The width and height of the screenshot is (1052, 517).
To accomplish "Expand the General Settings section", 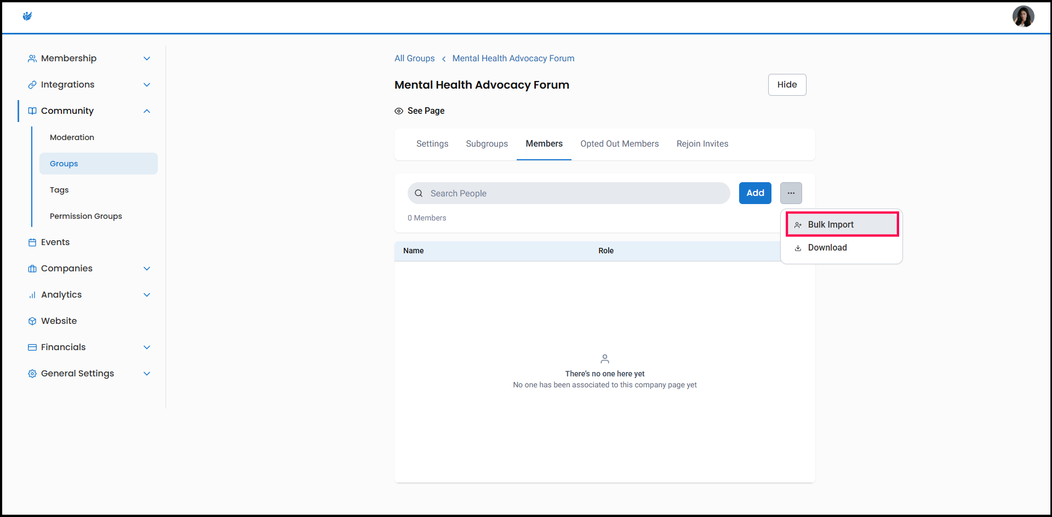I will (146, 374).
